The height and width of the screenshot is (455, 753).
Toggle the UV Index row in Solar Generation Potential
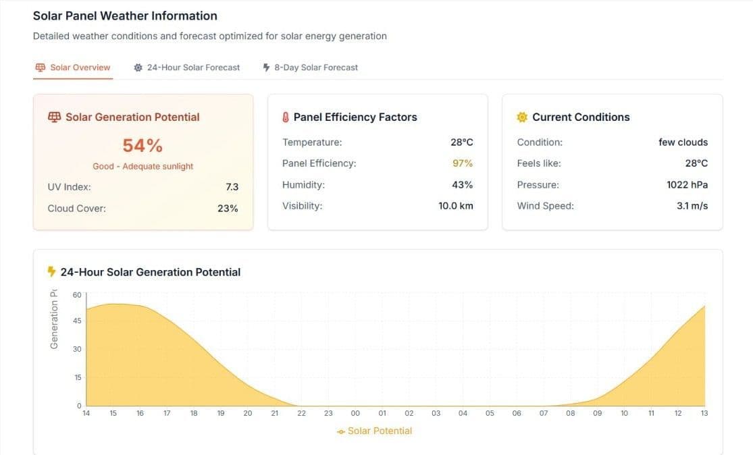pos(142,186)
